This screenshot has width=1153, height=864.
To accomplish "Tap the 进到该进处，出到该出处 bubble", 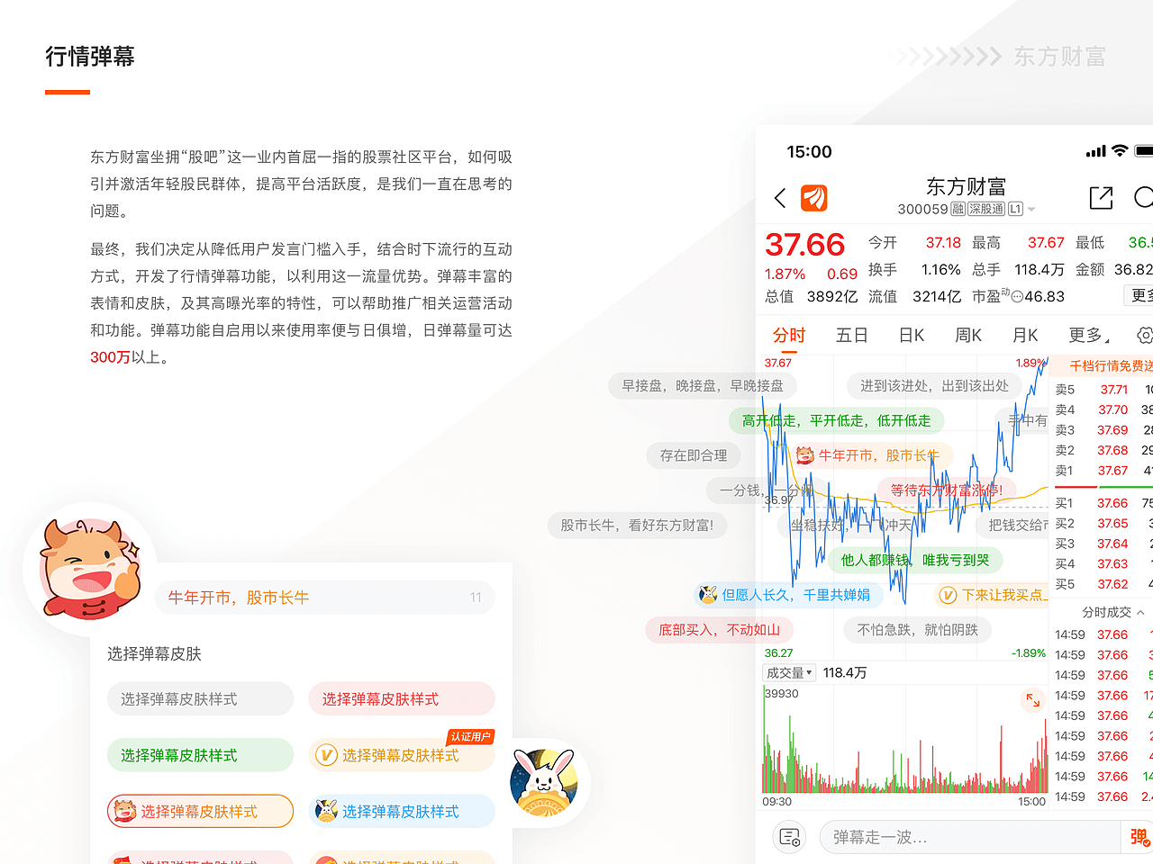I will pos(934,385).
